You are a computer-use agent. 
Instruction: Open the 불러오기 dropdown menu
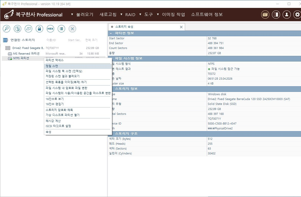82,15
